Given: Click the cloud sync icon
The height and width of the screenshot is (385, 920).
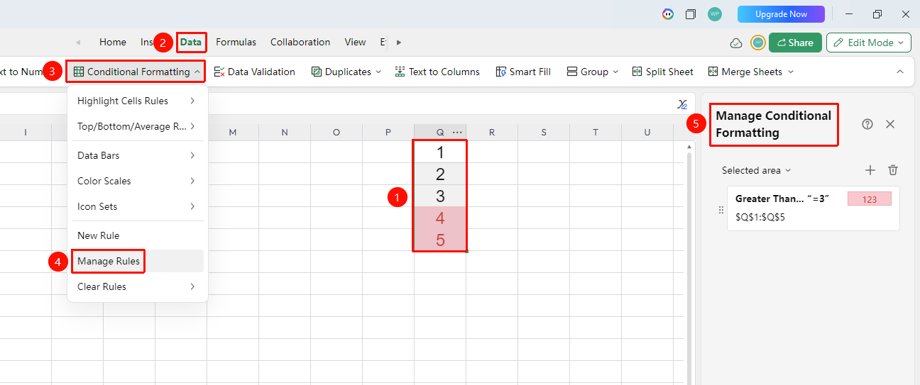Looking at the screenshot, I should pyautogui.click(x=736, y=43).
